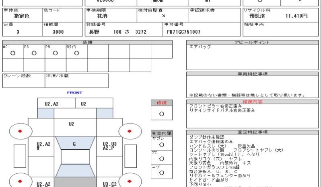Click the エアバッグ appeal point text

tap(200, 47)
